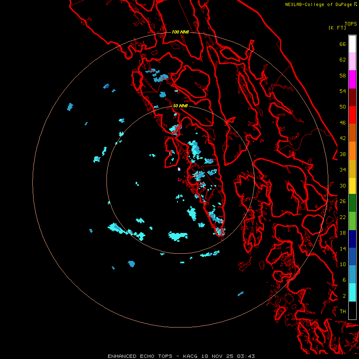Click the "10 NOV 25 03:43" timestamp
Viewport: 359px width, 359px height.
click(228, 356)
